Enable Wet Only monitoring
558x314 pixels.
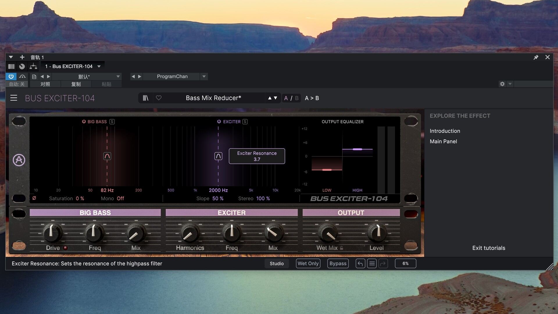click(308, 263)
